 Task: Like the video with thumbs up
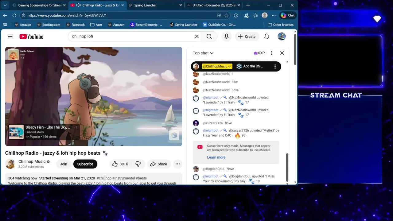click(120, 164)
